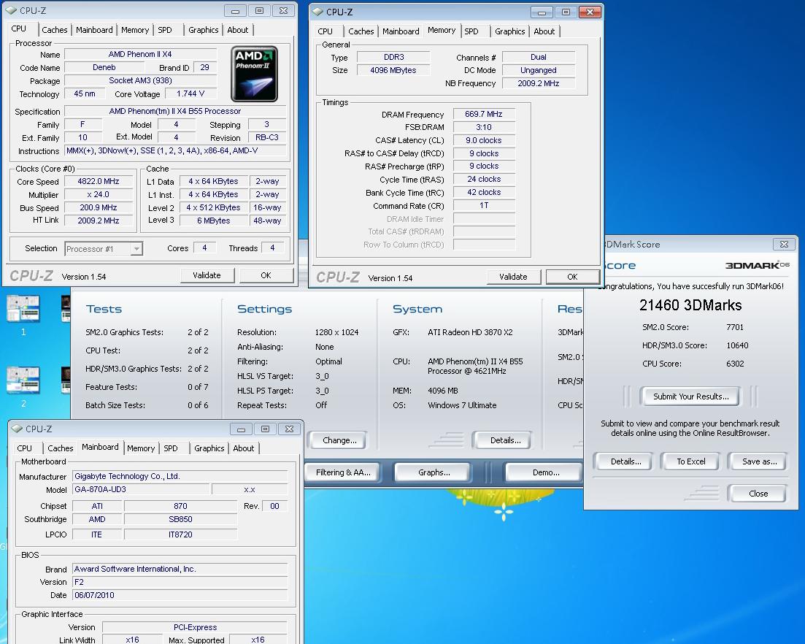Viewport: 805px width, 644px height.
Task: Click the Core Voltage value 1.744 V
Action: [x=190, y=94]
